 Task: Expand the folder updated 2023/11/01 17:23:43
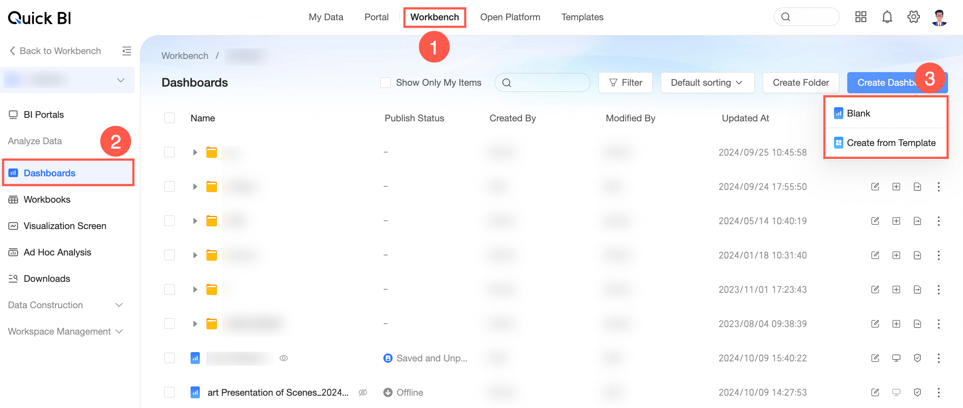pyautogui.click(x=195, y=289)
